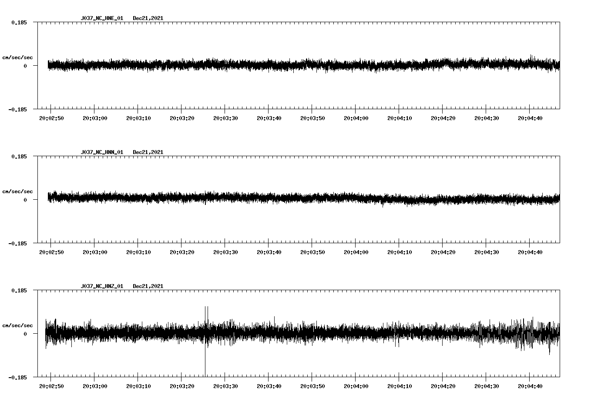This screenshot has height=402, width=591.
Task: Click the cm/sec/sec unit label of the HNE plot
Action: click(17, 57)
